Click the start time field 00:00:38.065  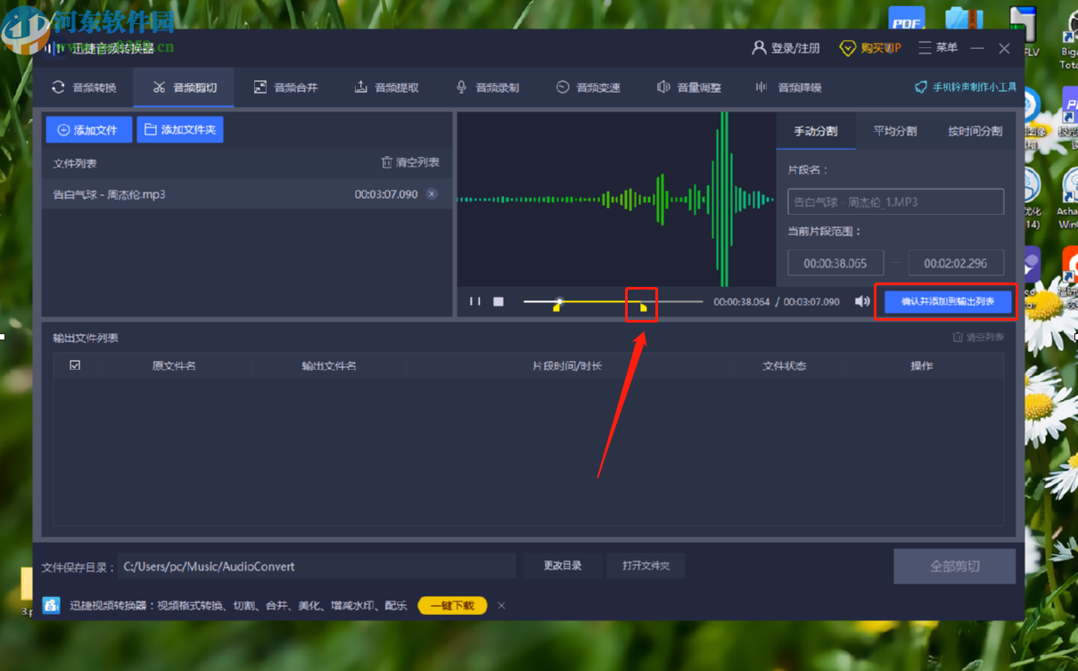(835, 264)
